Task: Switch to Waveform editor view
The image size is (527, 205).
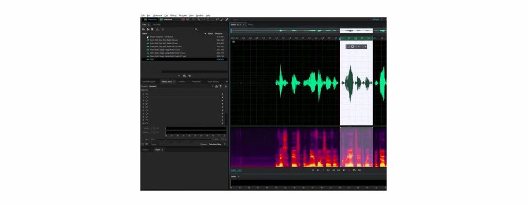Action: [x=151, y=20]
